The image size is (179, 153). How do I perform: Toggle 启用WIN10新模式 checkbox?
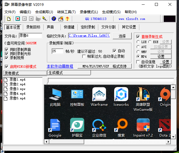tap(6, 67)
